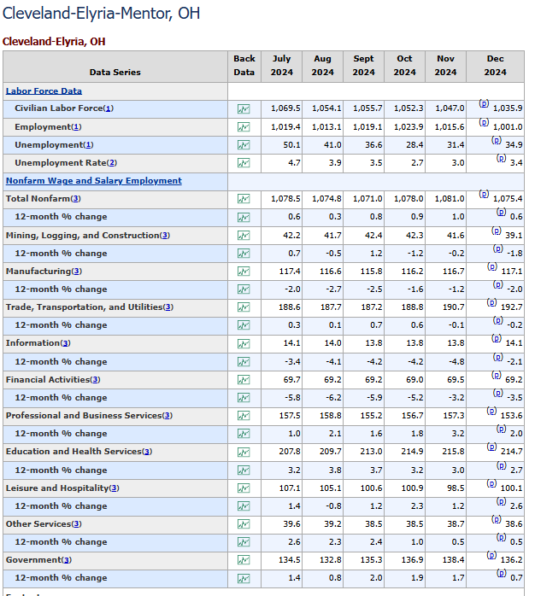Image resolution: width=535 pixels, height=596 pixels.
Task: Open chart for Manufacturing 12-month % change
Action: (x=244, y=289)
